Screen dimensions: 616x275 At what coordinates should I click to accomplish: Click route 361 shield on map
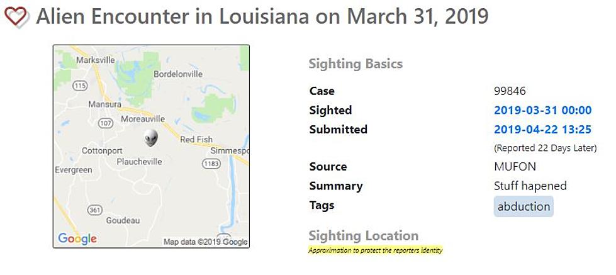pyautogui.click(x=94, y=210)
